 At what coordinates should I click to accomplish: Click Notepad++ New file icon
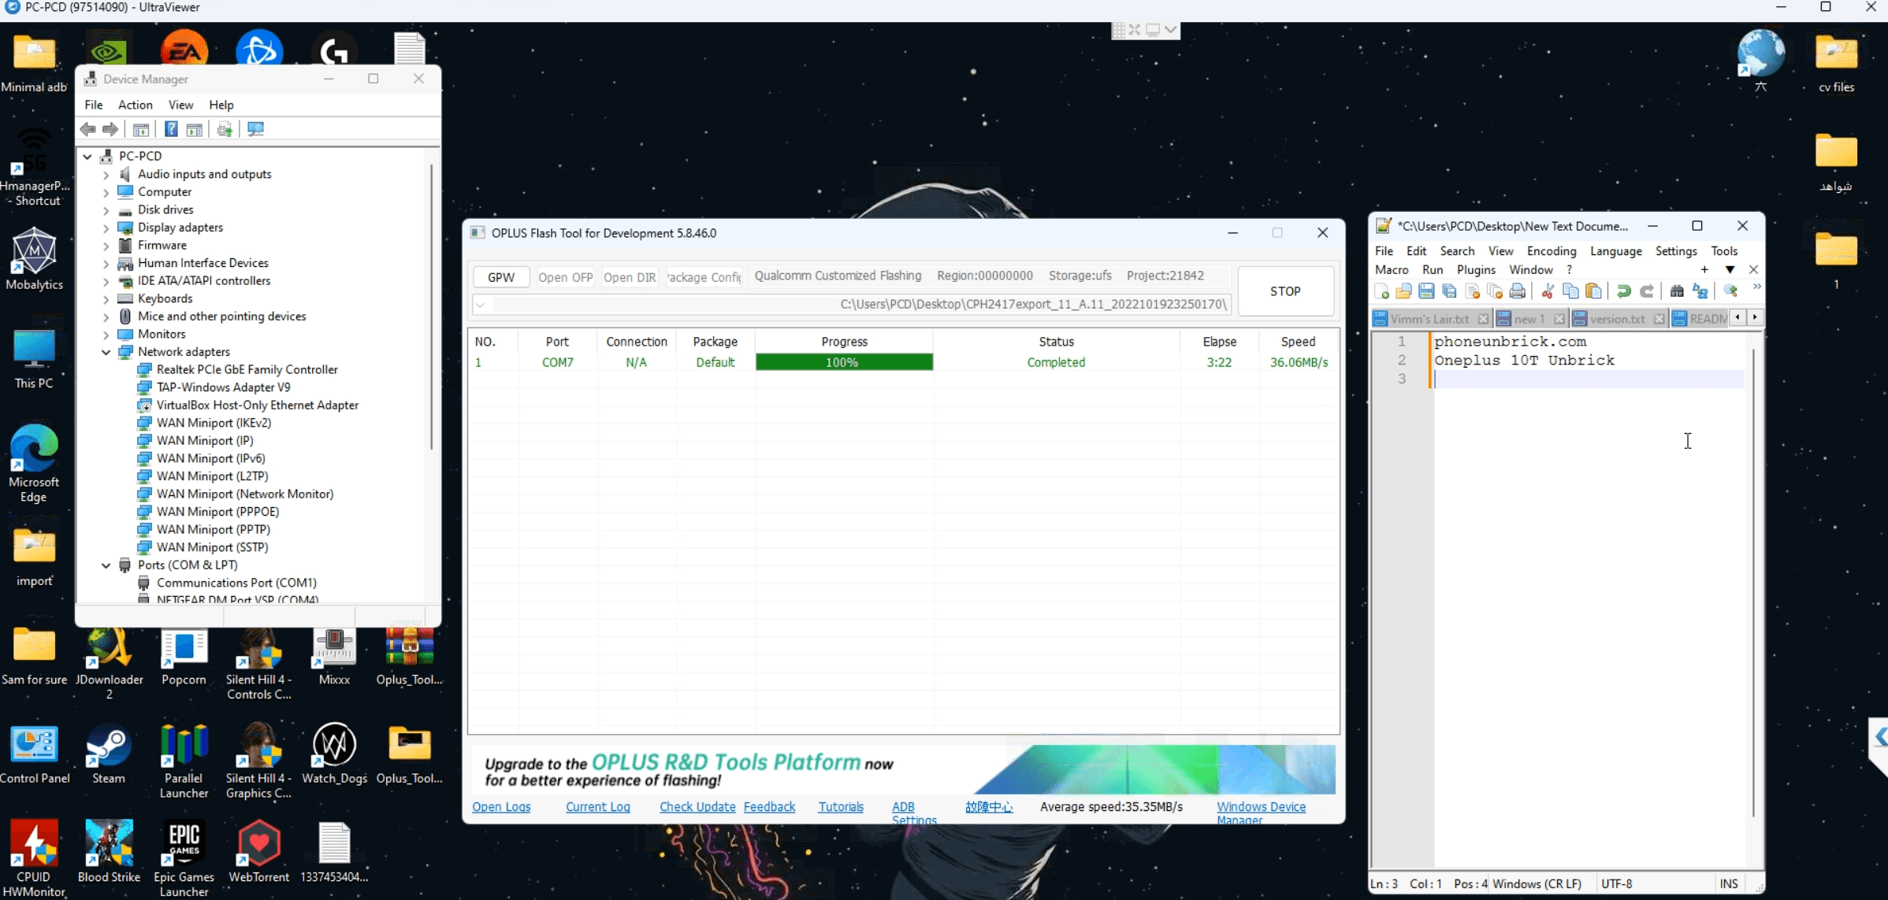[1381, 291]
